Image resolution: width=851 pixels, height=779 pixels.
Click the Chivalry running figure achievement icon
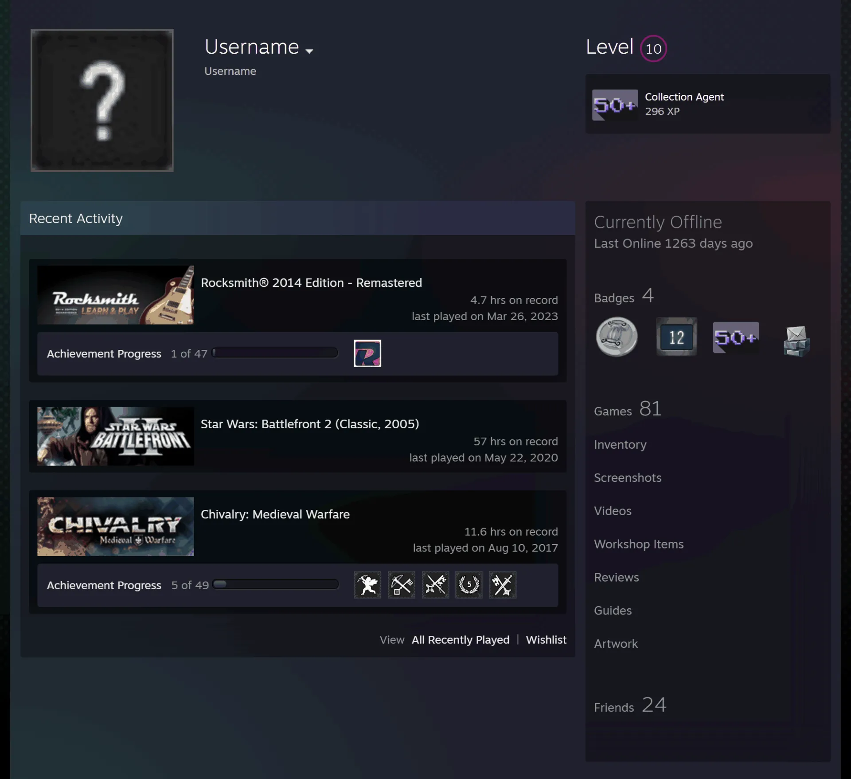click(x=367, y=585)
